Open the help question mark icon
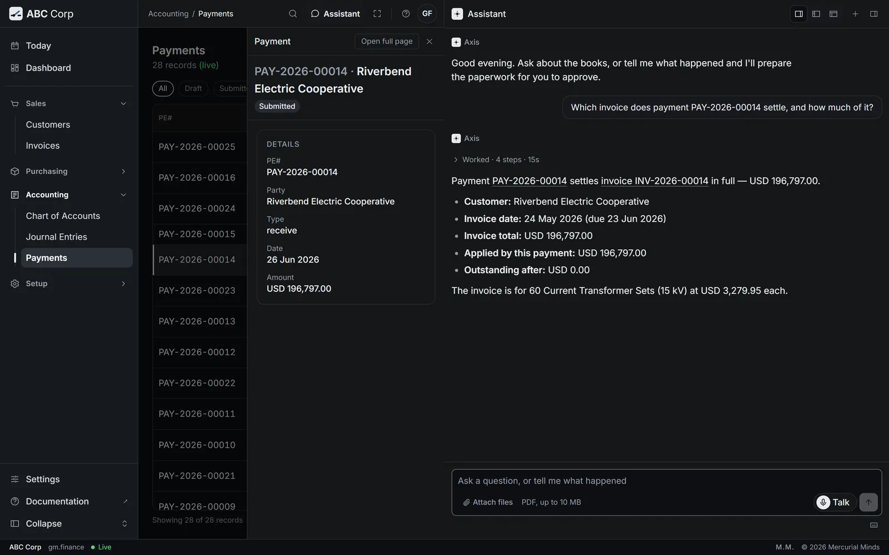This screenshot has height=555, width=889. [406, 14]
